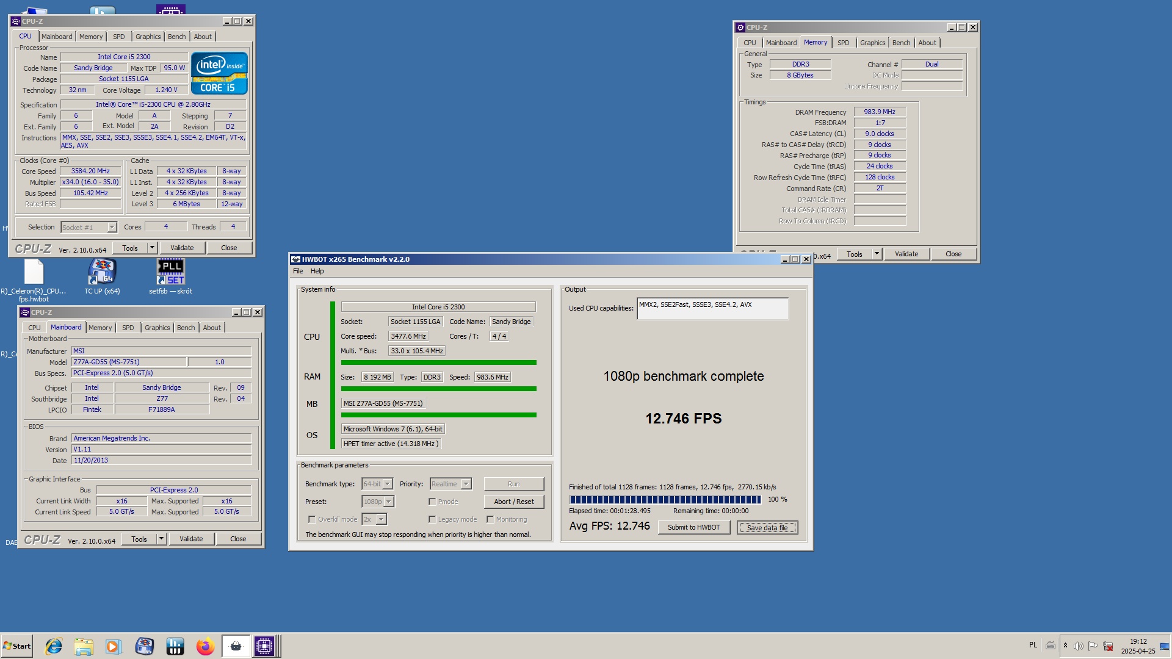Screen dimensions: 1172x659
Task: Click Tools button in top-left CPU-Z window
Action: (129, 248)
